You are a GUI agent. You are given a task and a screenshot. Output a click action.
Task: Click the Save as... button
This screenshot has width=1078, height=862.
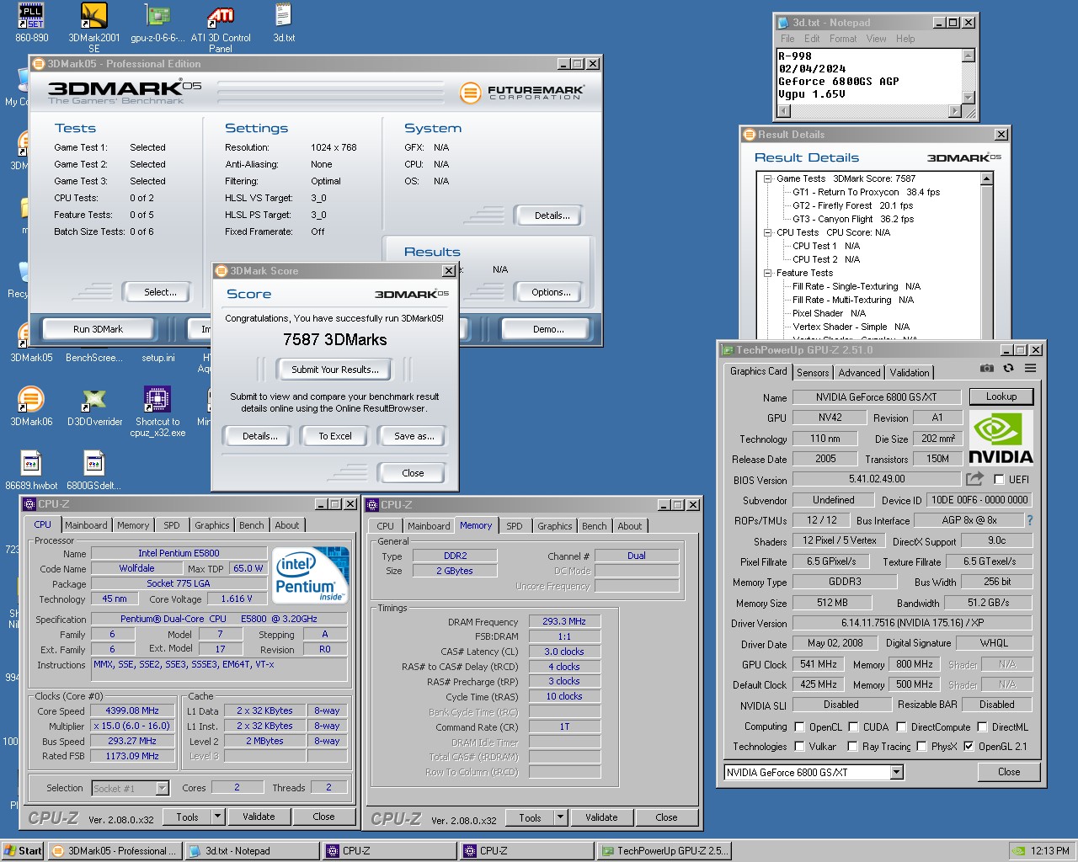(414, 436)
